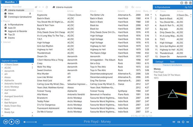193x127 pixels.
Task: Click the new tab toolbar icon
Action: (x=36, y=7)
